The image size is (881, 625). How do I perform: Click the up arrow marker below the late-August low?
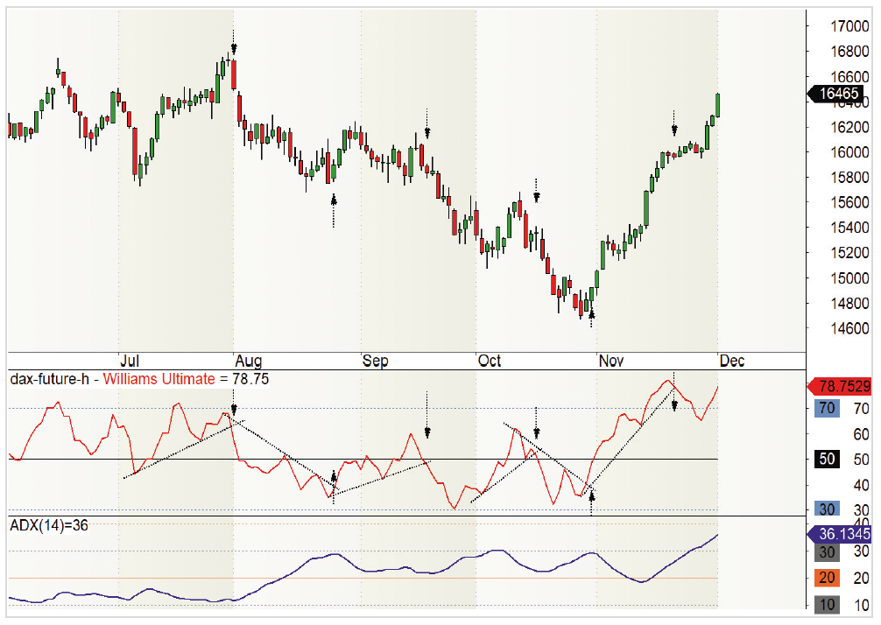coord(334,200)
